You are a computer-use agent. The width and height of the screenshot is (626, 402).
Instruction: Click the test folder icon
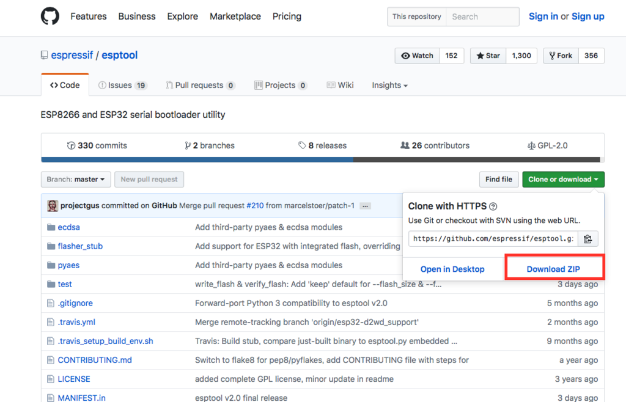(51, 284)
